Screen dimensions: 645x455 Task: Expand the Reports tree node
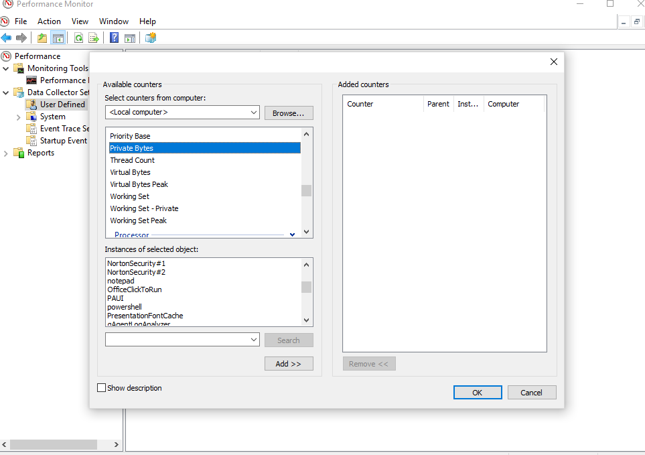tap(5, 153)
